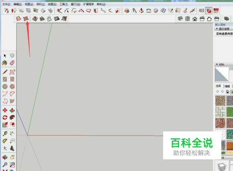Select the 3D Text tool

(12, 148)
